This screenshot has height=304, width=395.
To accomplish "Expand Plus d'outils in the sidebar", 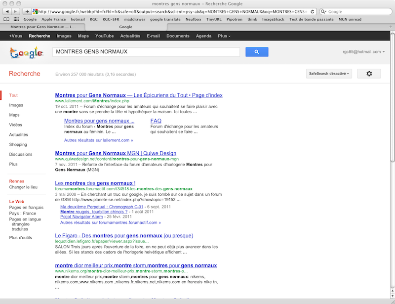I will click(x=20, y=238).
